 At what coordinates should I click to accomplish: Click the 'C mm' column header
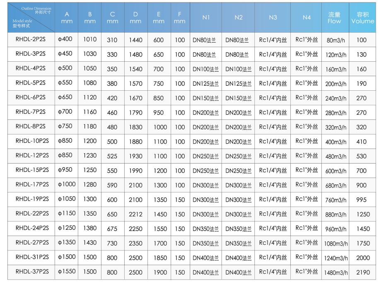tap(113, 17)
